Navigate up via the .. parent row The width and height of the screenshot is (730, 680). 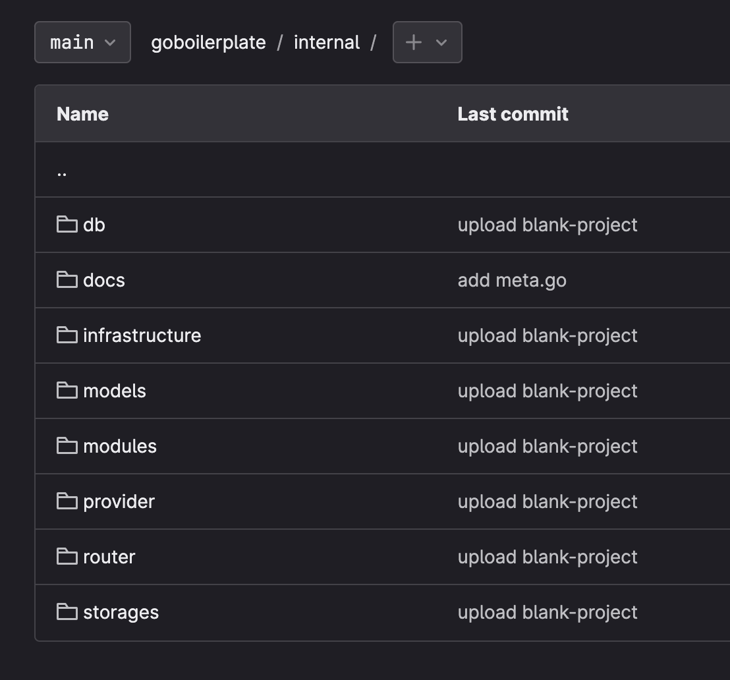[x=62, y=171]
